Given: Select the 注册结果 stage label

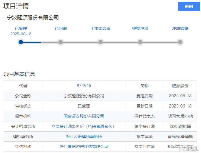Looking at the screenshot, I should point(180,28).
